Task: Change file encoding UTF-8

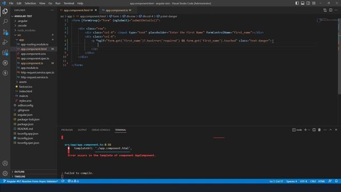Action: pyautogui.click(x=304, y=181)
